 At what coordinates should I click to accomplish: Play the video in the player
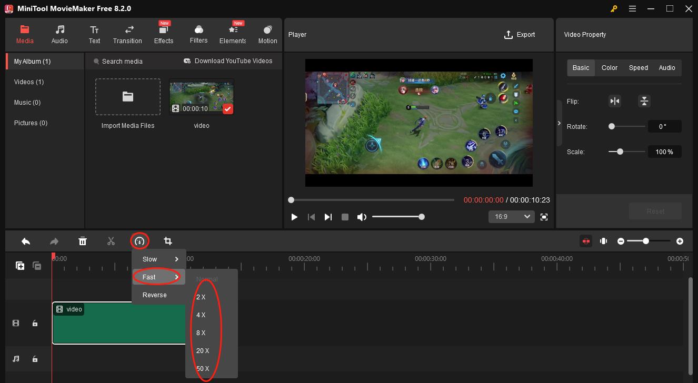(x=294, y=217)
